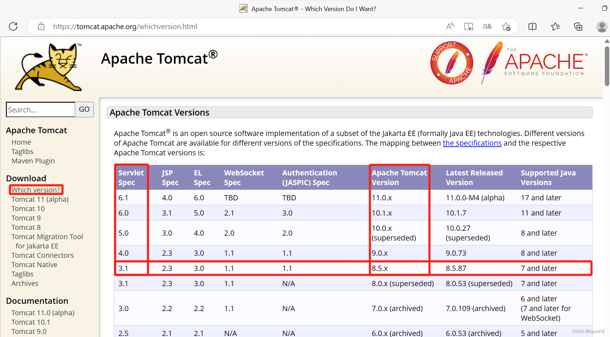Open Tomcat Migration Tool for Jakarta EE
The image size is (610, 337).
47,241
